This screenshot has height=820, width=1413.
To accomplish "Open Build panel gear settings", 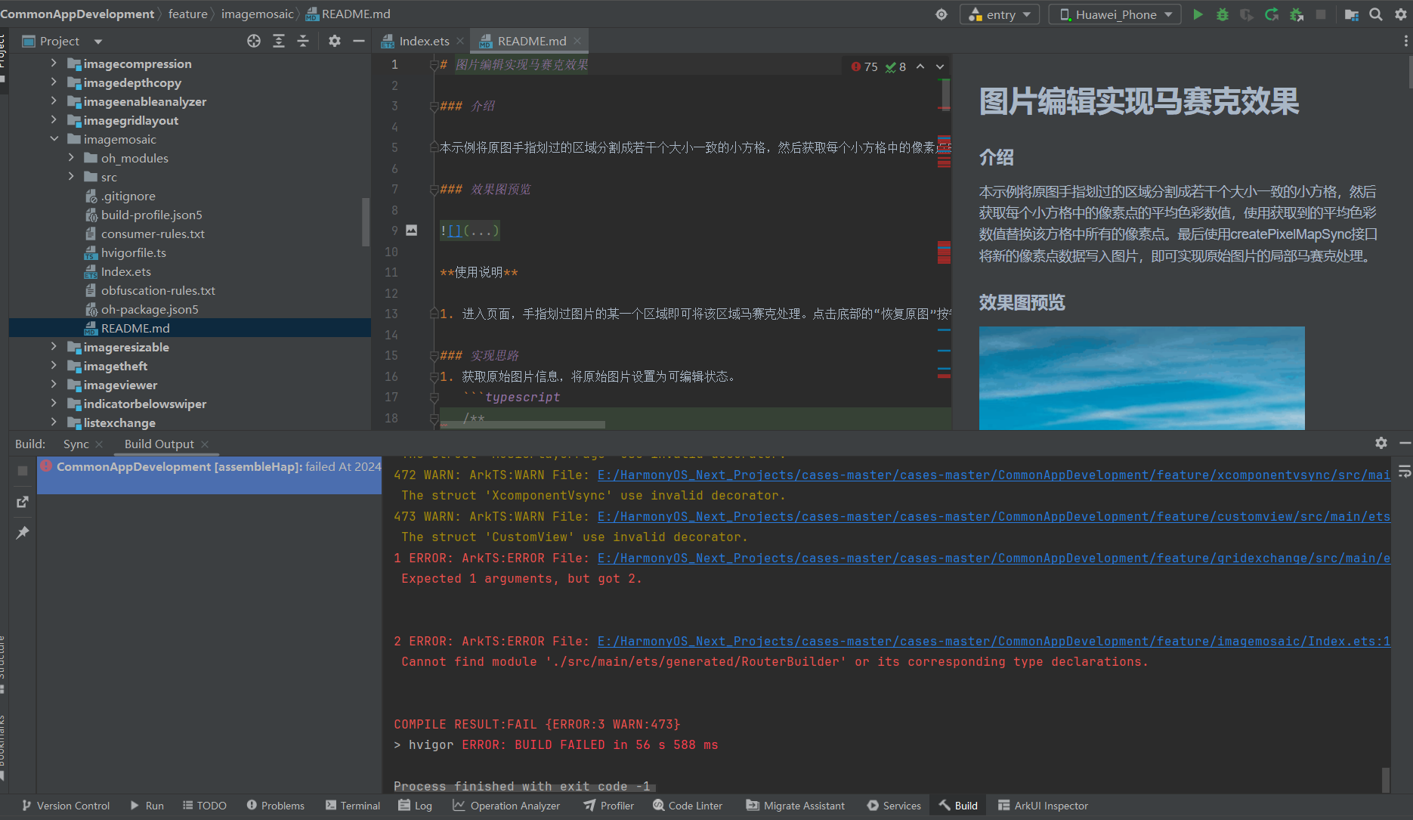I will pyautogui.click(x=1381, y=443).
